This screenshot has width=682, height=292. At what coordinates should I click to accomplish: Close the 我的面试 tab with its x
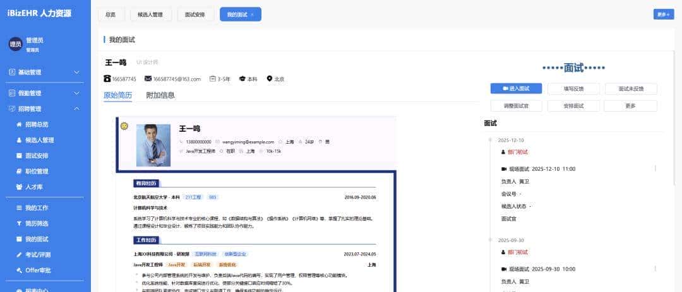point(252,15)
